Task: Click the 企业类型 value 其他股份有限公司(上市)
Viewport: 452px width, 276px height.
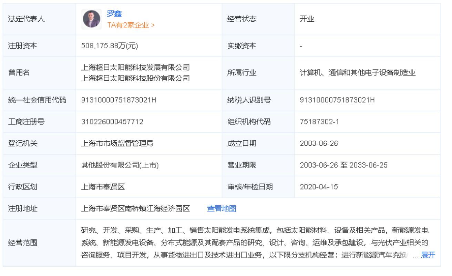Action: (x=120, y=165)
